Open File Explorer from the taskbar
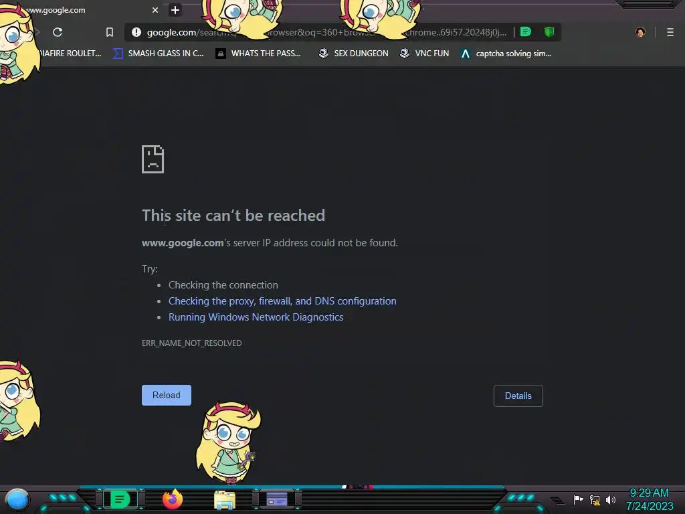The width and height of the screenshot is (685, 514). tap(225, 500)
